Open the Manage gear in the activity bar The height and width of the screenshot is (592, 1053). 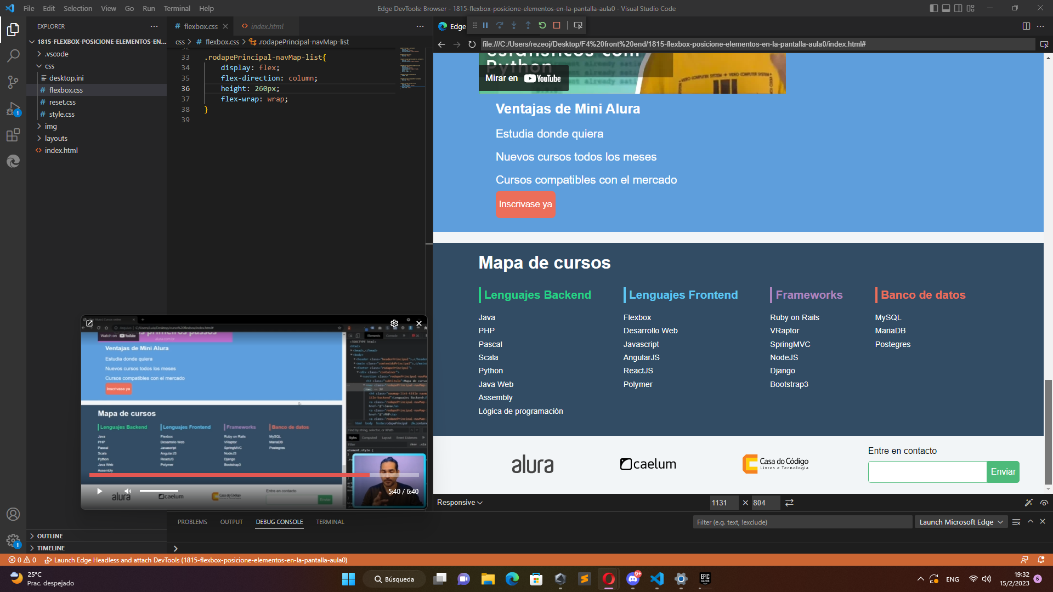click(x=13, y=540)
